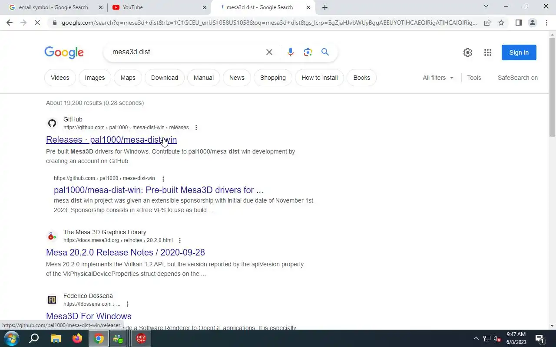The width and height of the screenshot is (556, 347).
Task: Click the muted speaker tray icon
Action: (497, 339)
